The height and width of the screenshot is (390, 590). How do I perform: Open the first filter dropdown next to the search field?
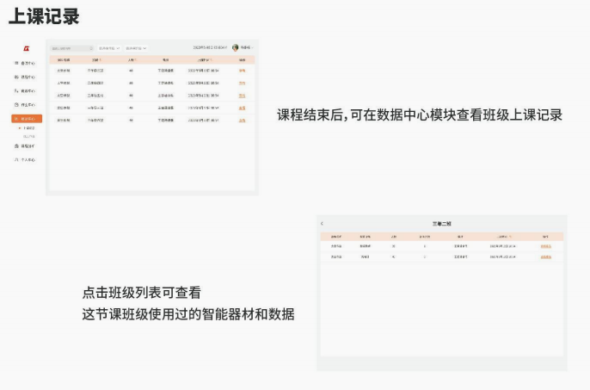109,48
